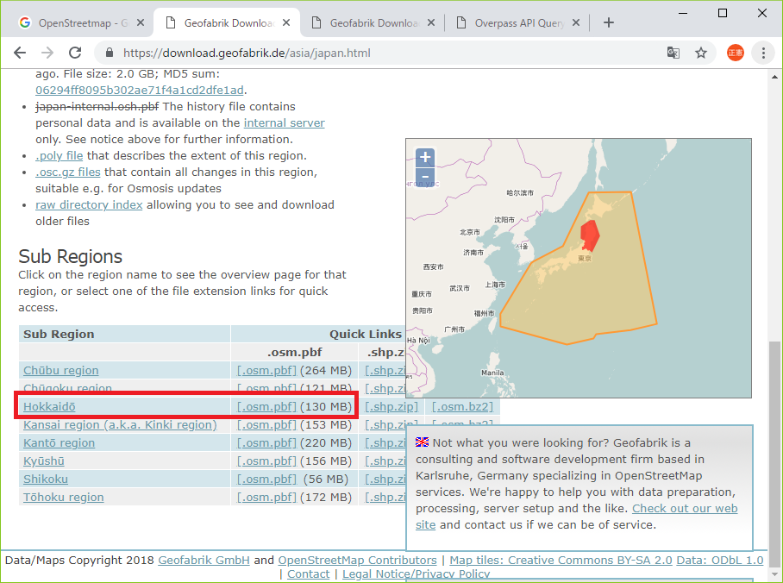Click the red profile avatar icon
The height and width of the screenshot is (583, 783).
pos(735,53)
